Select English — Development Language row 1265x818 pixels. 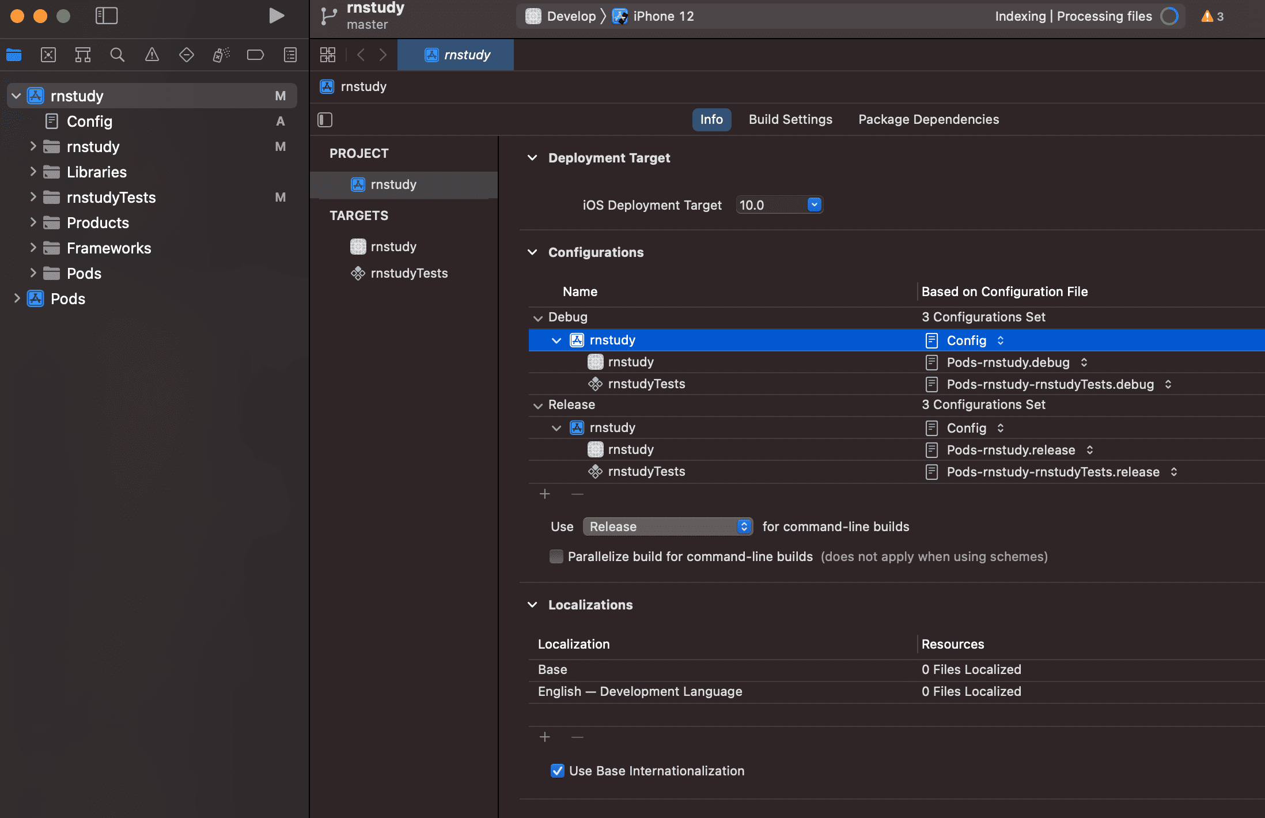pos(896,691)
